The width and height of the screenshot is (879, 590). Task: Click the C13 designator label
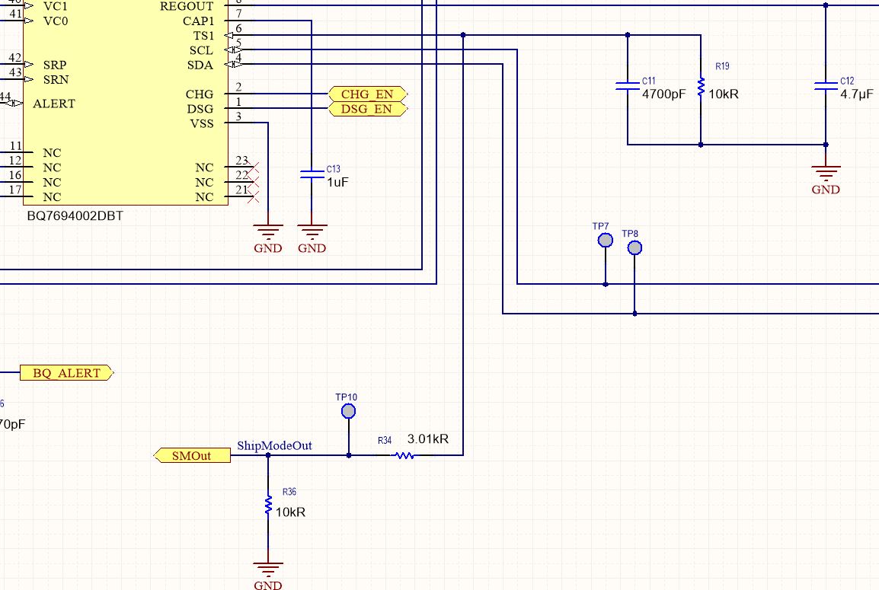click(x=334, y=169)
